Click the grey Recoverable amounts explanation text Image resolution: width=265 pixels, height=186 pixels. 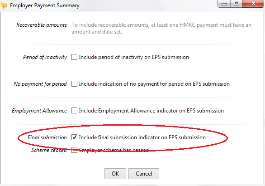point(161,28)
